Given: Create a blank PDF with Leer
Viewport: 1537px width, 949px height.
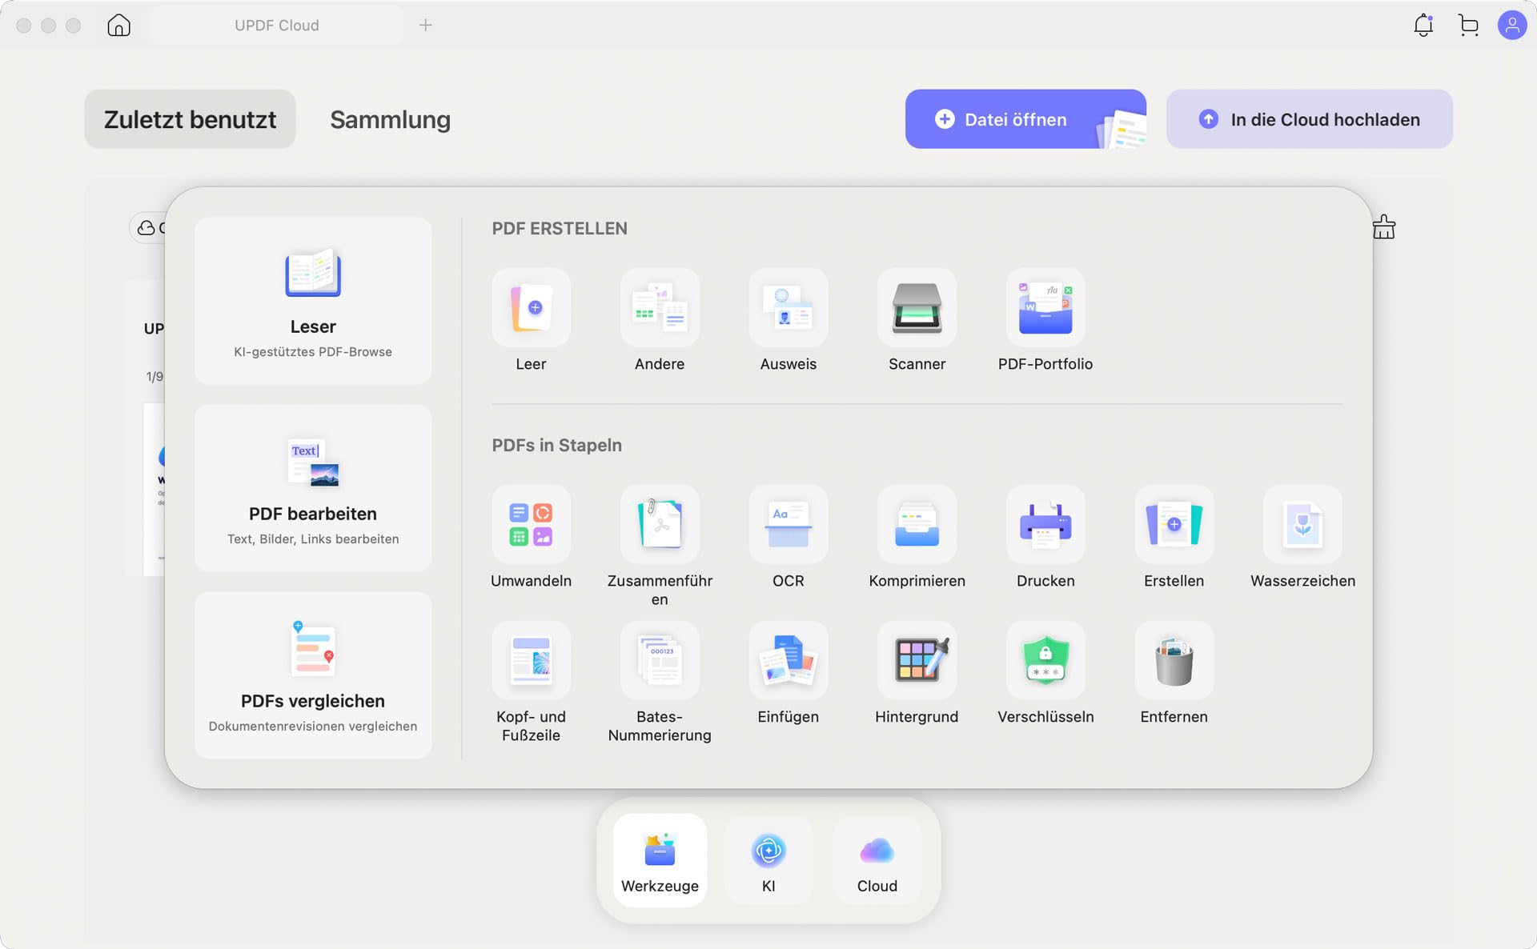Looking at the screenshot, I should 531,308.
